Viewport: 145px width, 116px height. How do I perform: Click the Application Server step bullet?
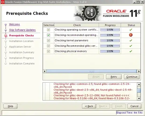pos(6,47)
